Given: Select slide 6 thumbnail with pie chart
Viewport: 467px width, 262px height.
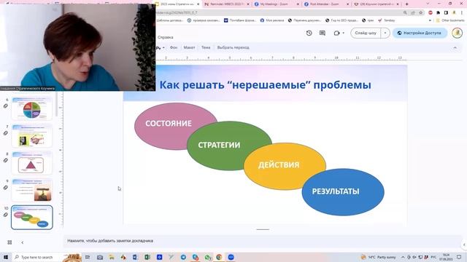Looking at the screenshot, I should [x=32, y=108].
